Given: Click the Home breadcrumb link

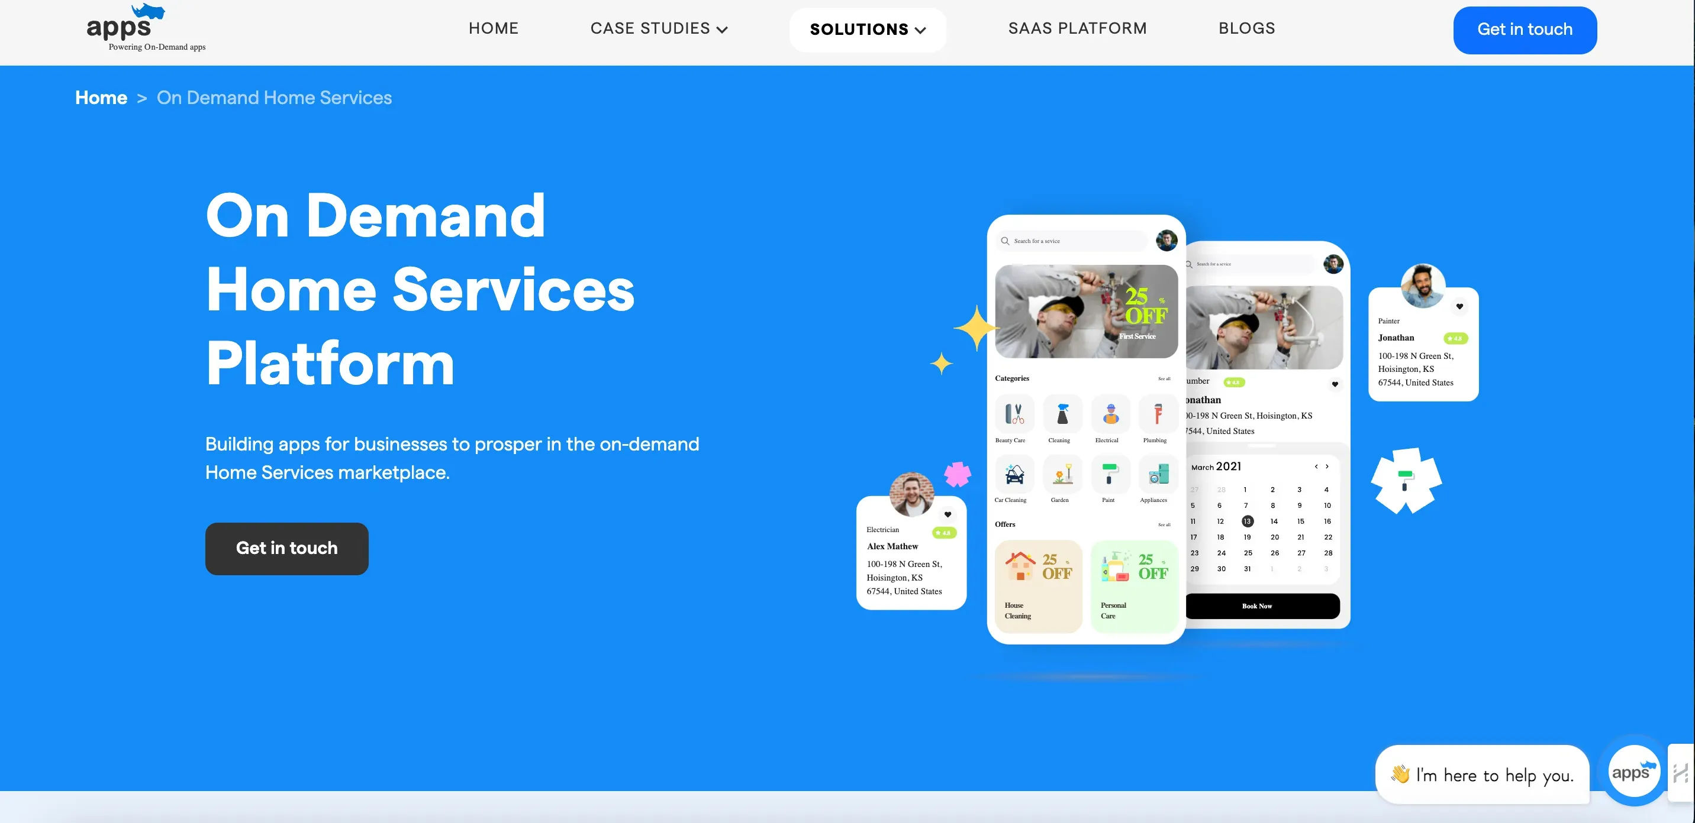Looking at the screenshot, I should (x=102, y=98).
